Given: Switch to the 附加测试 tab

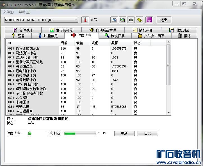Looking at the screenshot, I should [179, 30].
